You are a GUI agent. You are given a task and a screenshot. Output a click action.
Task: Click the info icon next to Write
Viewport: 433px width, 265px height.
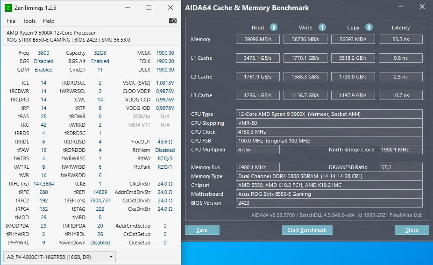[x=322, y=28]
